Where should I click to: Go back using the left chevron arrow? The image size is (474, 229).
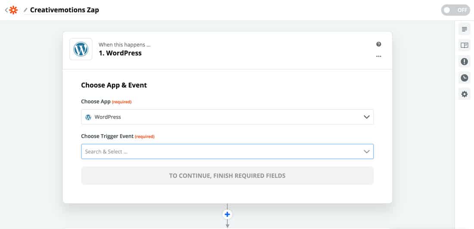[x=6, y=10]
